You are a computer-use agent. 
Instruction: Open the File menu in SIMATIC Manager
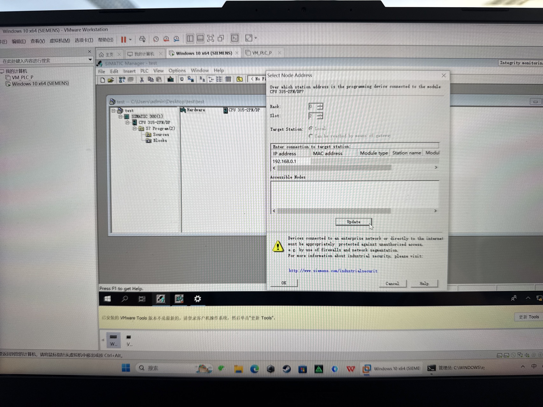pyautogui.click(x=102, y=72)
